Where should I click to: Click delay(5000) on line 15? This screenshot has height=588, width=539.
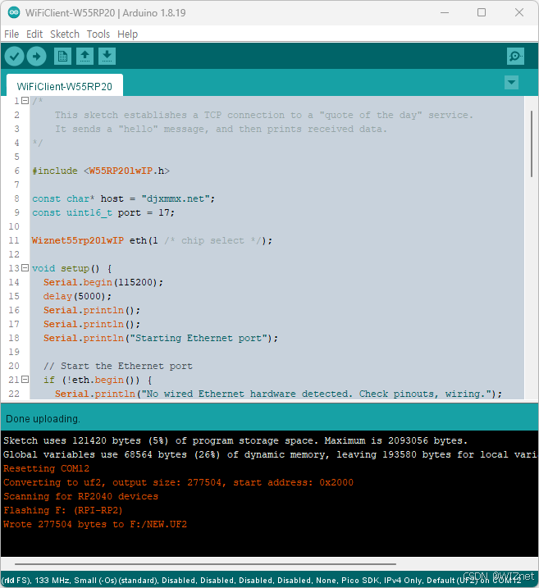click(x=77, y=296)
